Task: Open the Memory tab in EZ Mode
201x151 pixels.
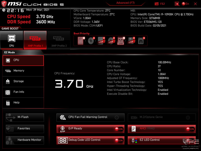Action: tap(23, 71)
